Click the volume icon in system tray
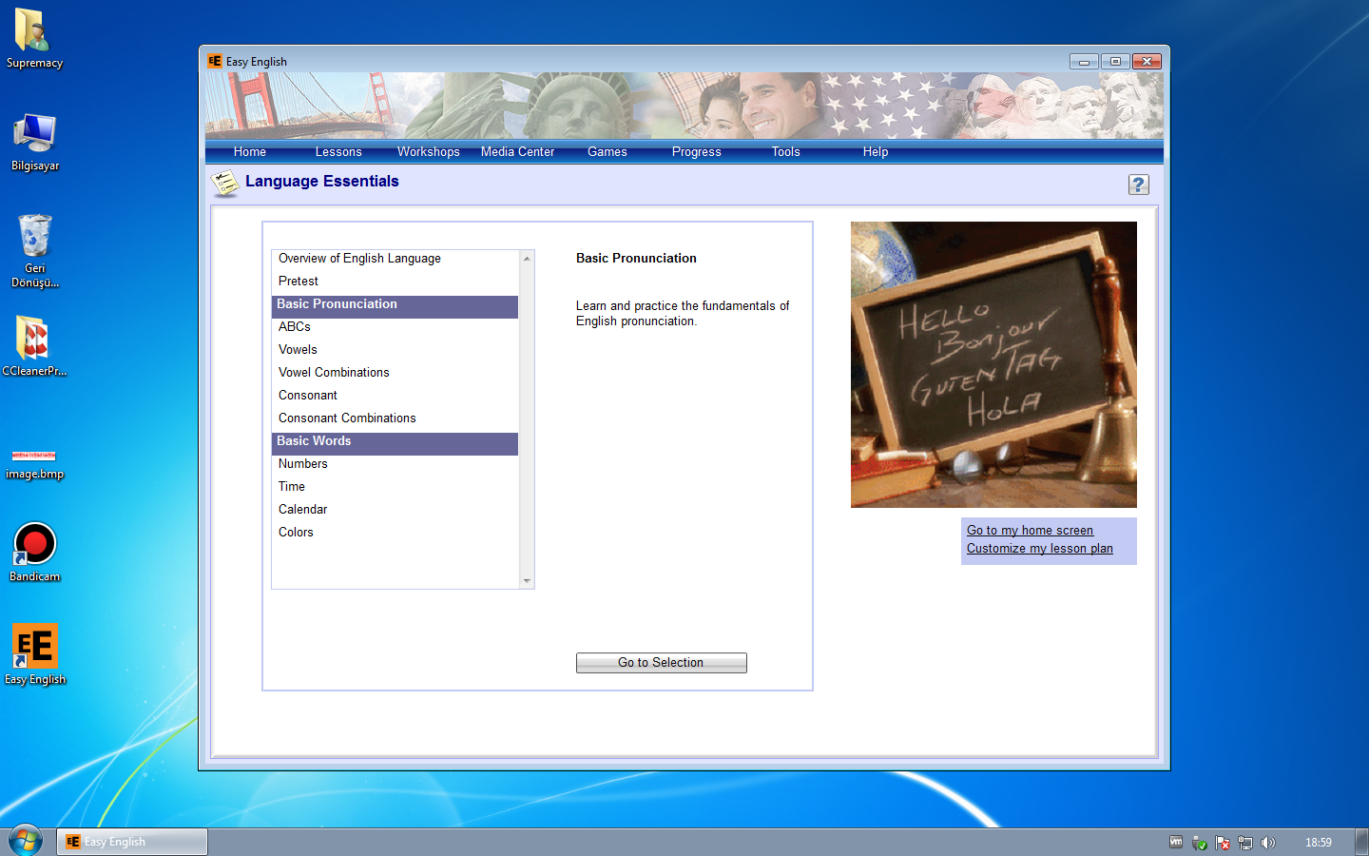This screenshot has width=1369, height=856. [x=1267, y=843]
